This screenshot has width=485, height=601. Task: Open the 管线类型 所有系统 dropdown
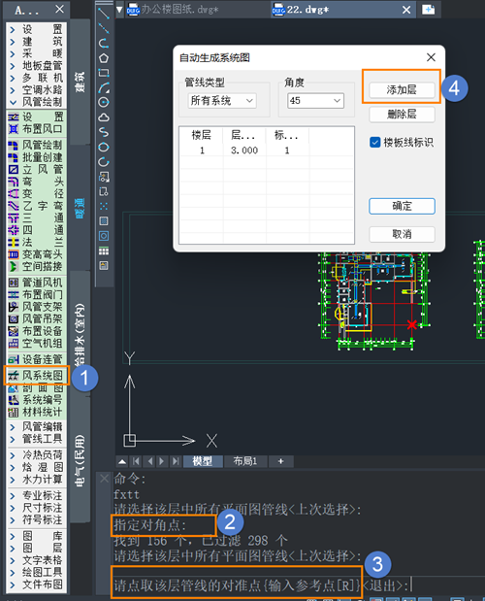click(222, 101)
